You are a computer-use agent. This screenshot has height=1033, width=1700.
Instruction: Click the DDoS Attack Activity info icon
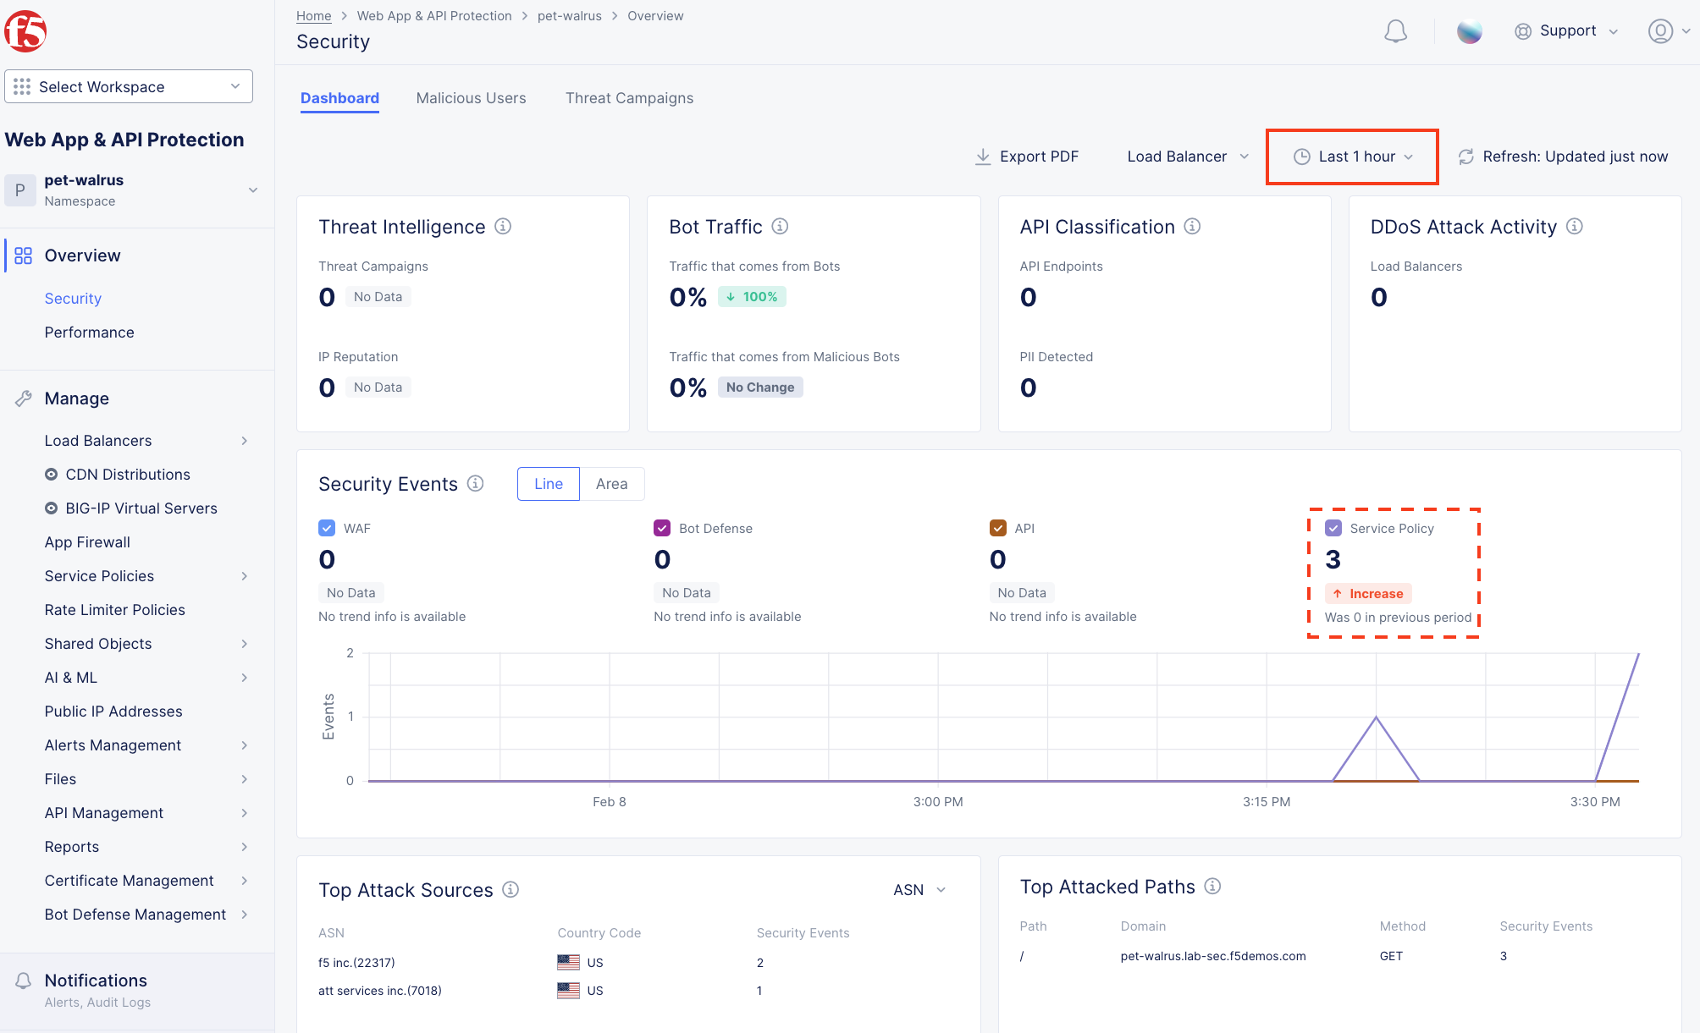(x=1575, y=226)
